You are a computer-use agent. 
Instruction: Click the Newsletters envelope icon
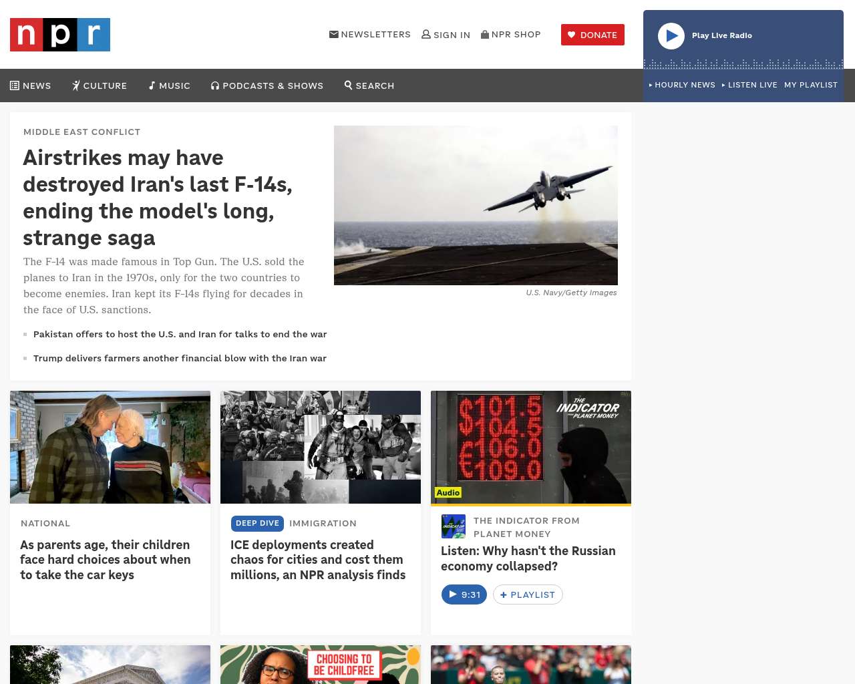click(x=334, y=34)
